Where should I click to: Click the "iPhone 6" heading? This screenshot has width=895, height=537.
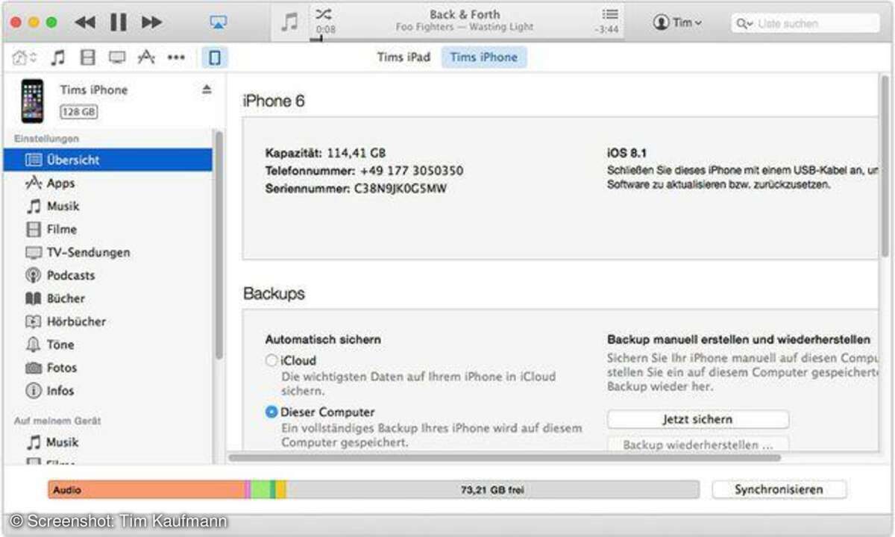click(274, 101)
